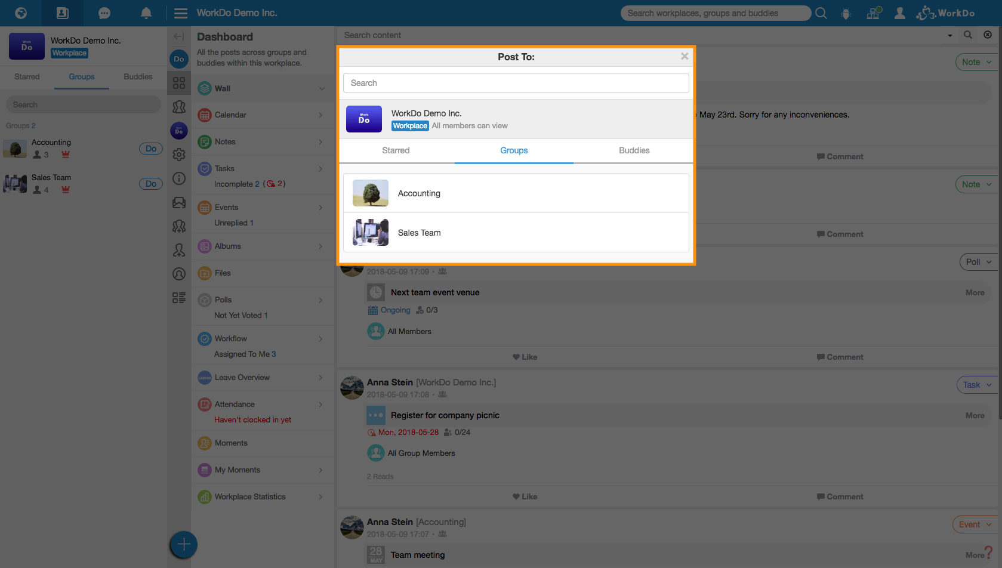Viewport: 1002px width, 568px height.
Task: Choose Sales Team group in Post To dialog
Action: coord(516,233)
